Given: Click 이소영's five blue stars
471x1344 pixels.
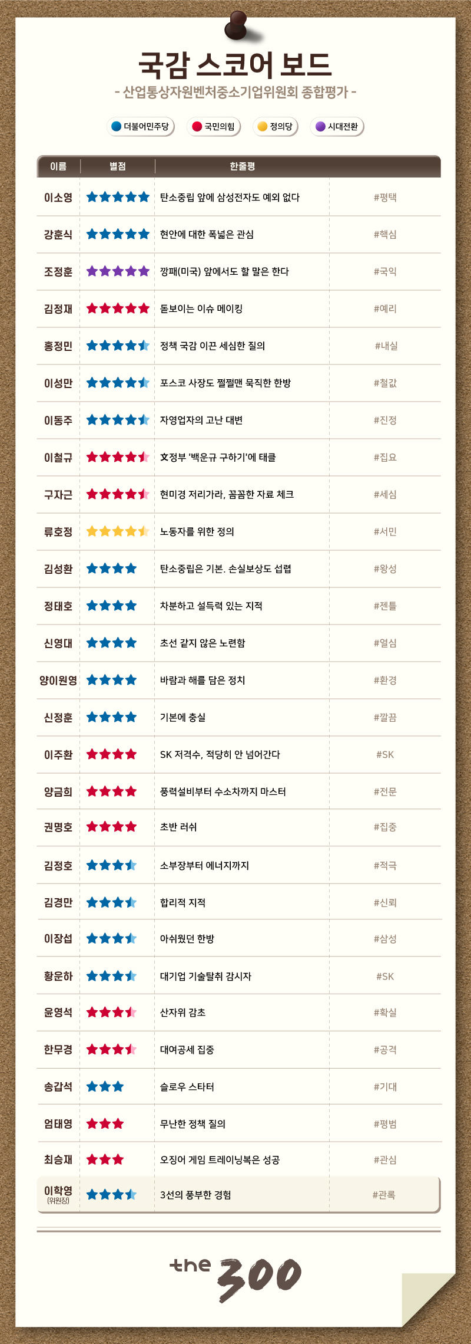Looking at the screenshot, I should coord(118,197).
